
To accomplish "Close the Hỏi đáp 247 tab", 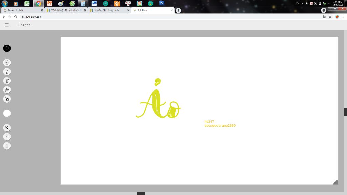I will pyautogui.click(x=128, y=10).
